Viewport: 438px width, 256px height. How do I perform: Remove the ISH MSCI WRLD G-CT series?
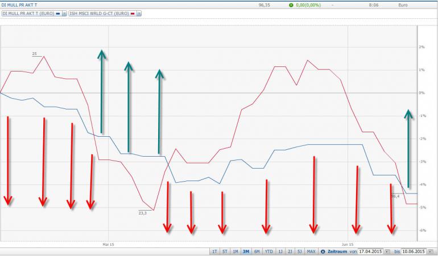[139, 14]
